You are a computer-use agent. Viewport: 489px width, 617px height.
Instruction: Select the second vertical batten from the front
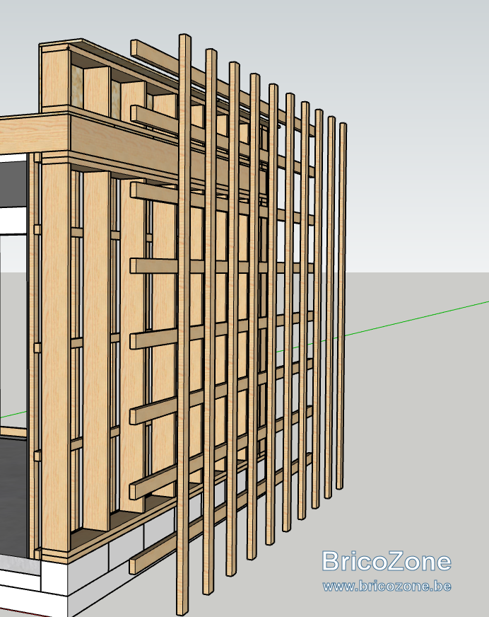tap(209, 321)
